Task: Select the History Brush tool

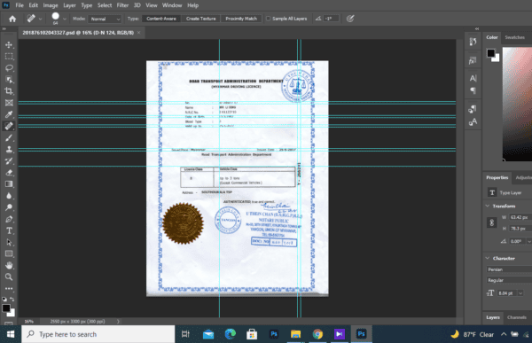Action: tap(9, 160)
